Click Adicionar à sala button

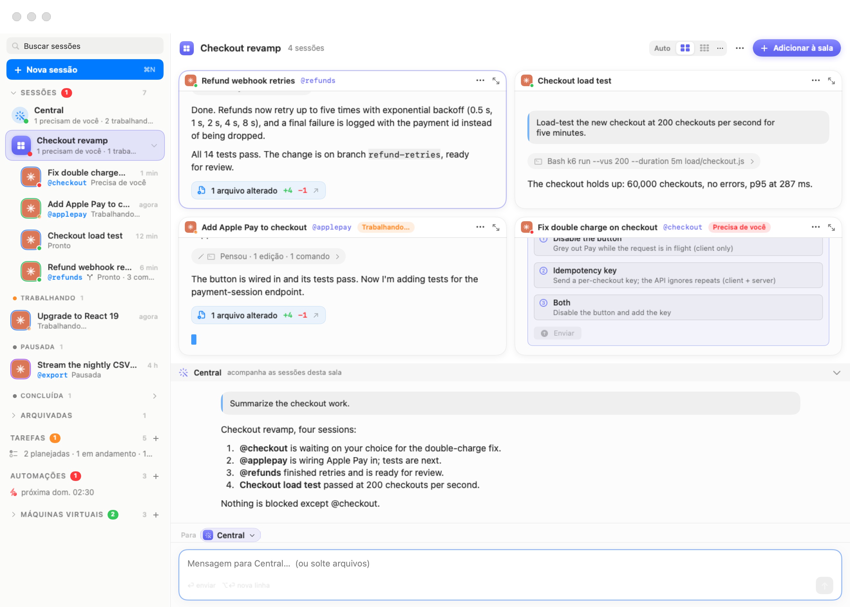tap(797, 48)
